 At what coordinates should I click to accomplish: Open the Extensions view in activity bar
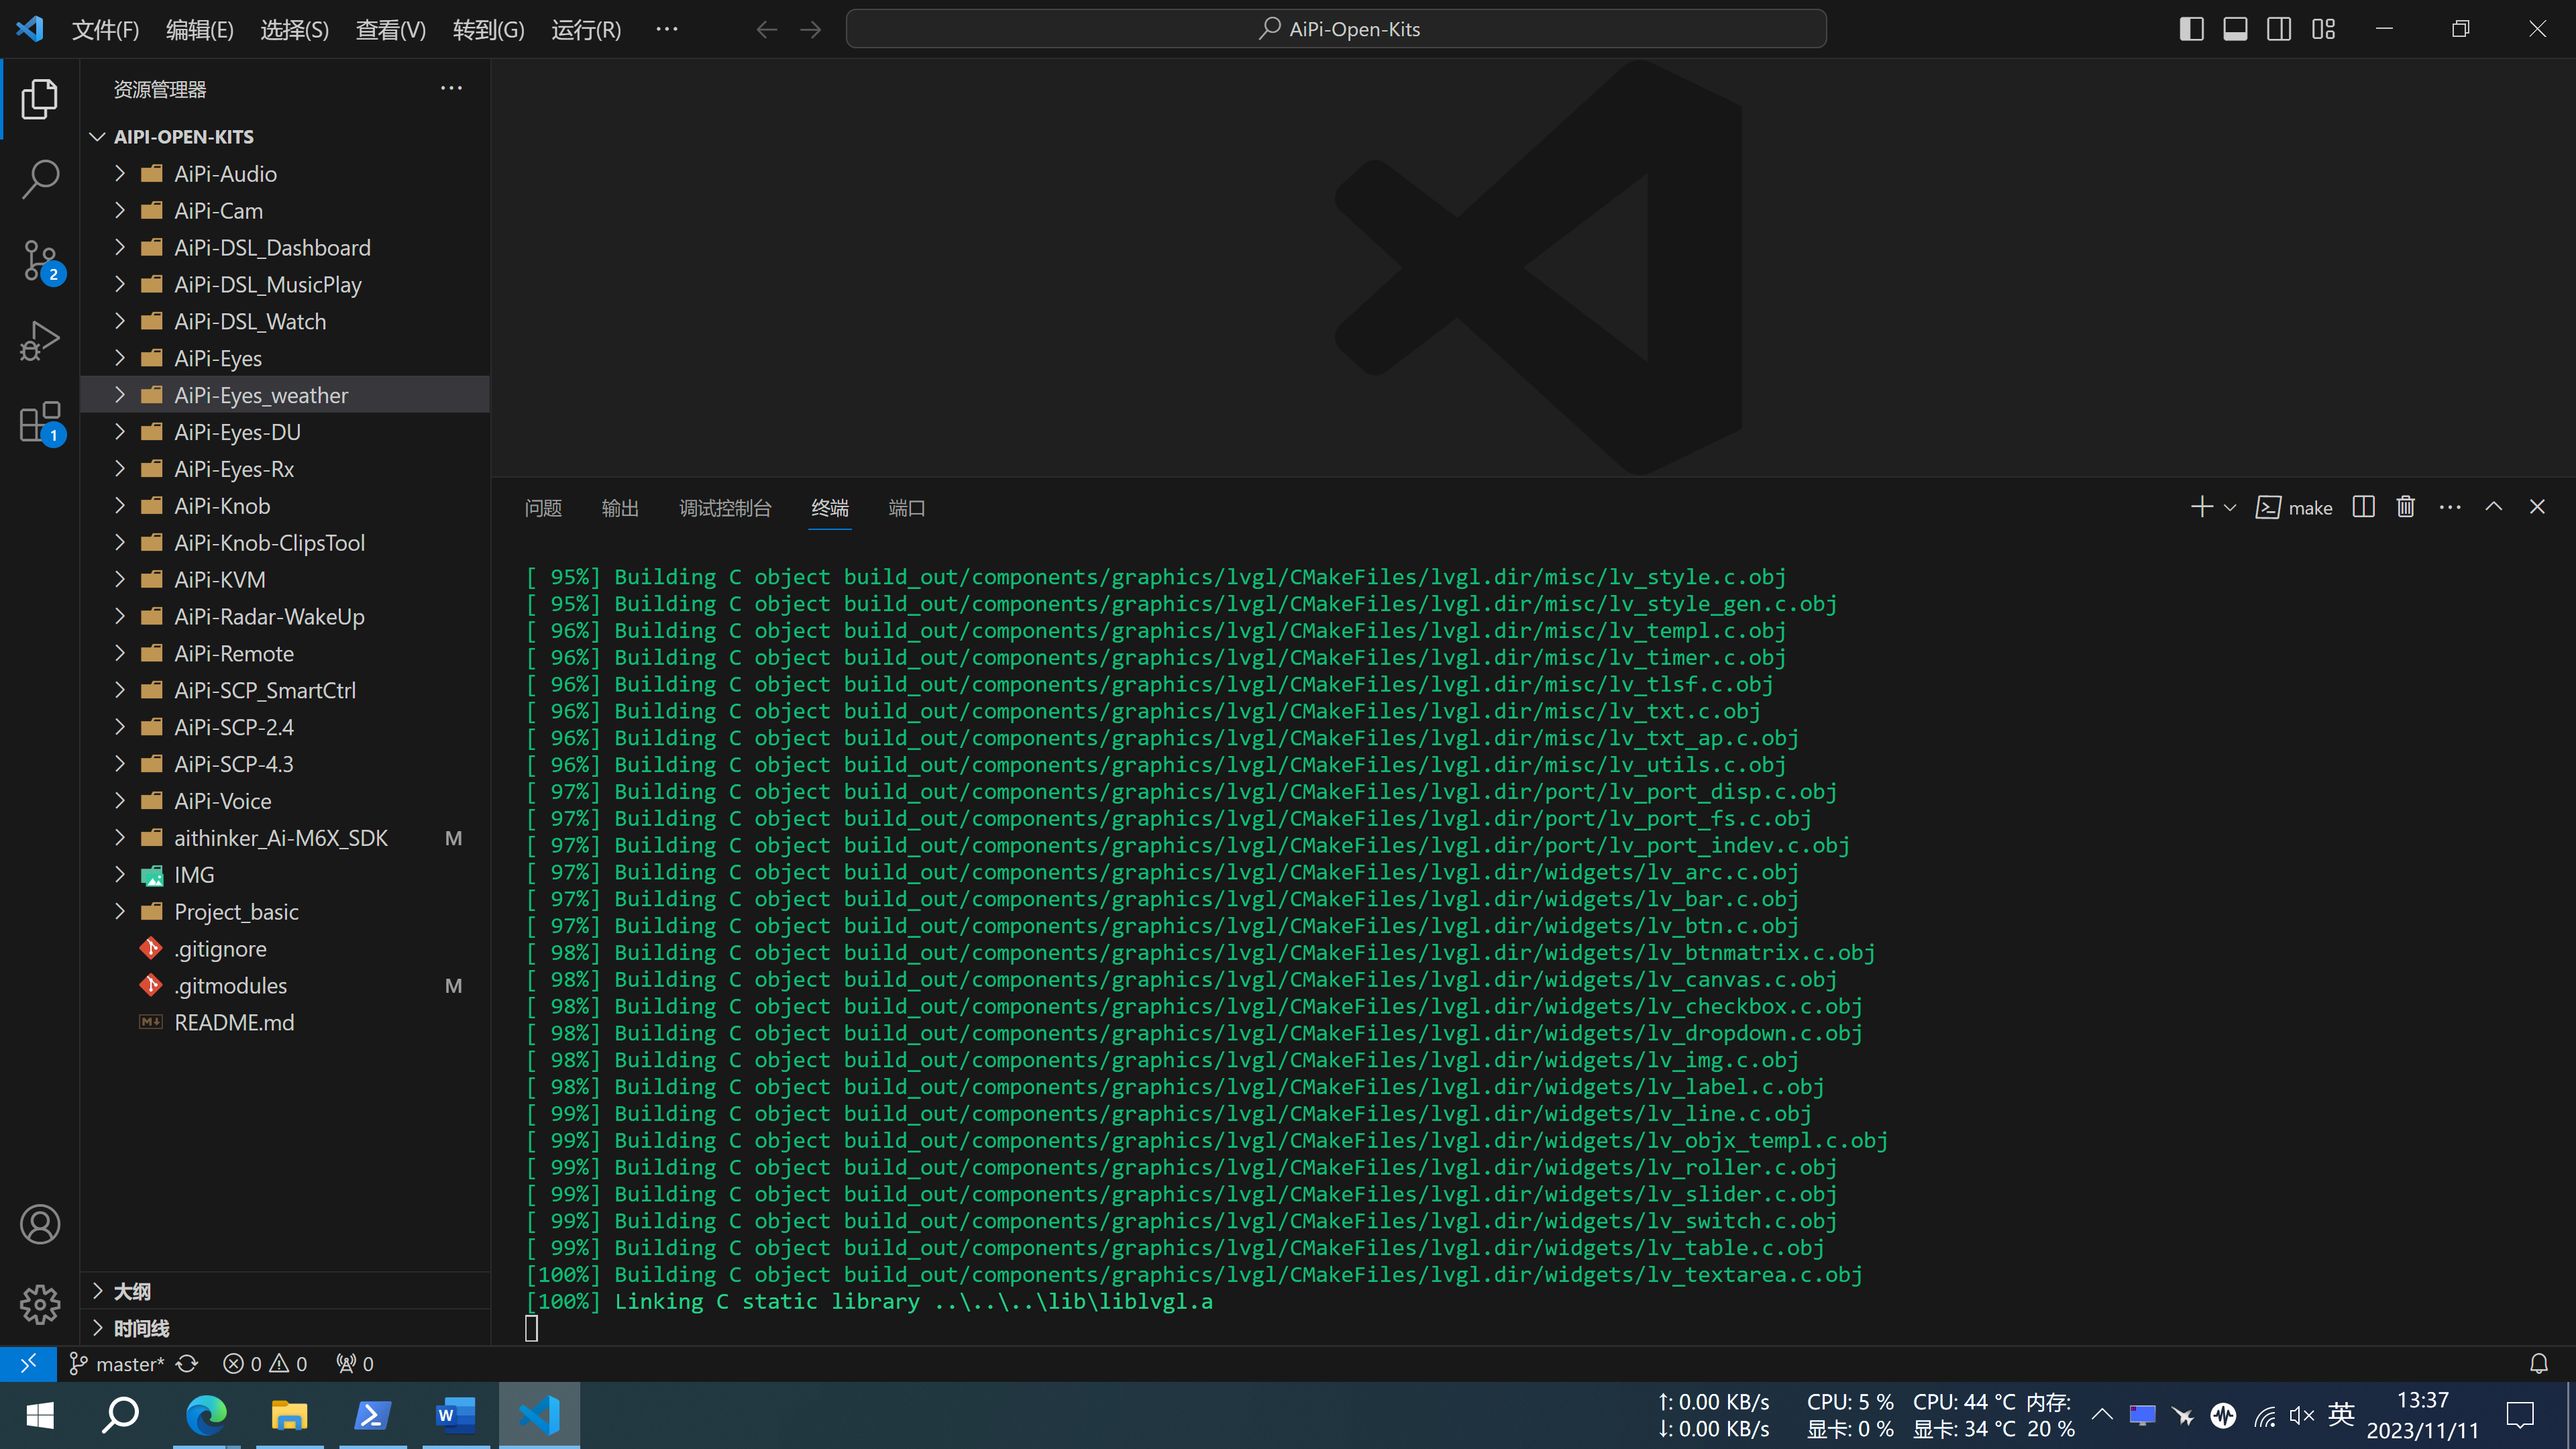pos(40,423)
